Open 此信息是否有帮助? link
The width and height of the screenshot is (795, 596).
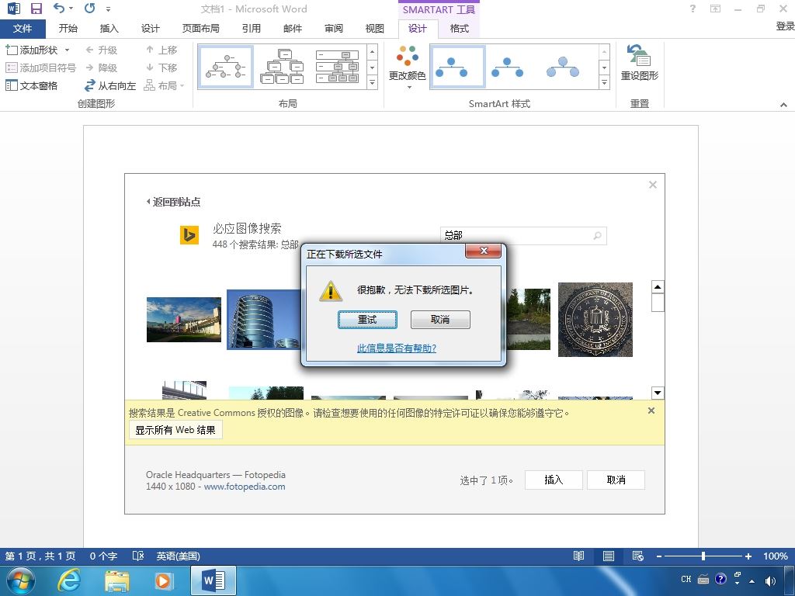(x=397, y=348)
